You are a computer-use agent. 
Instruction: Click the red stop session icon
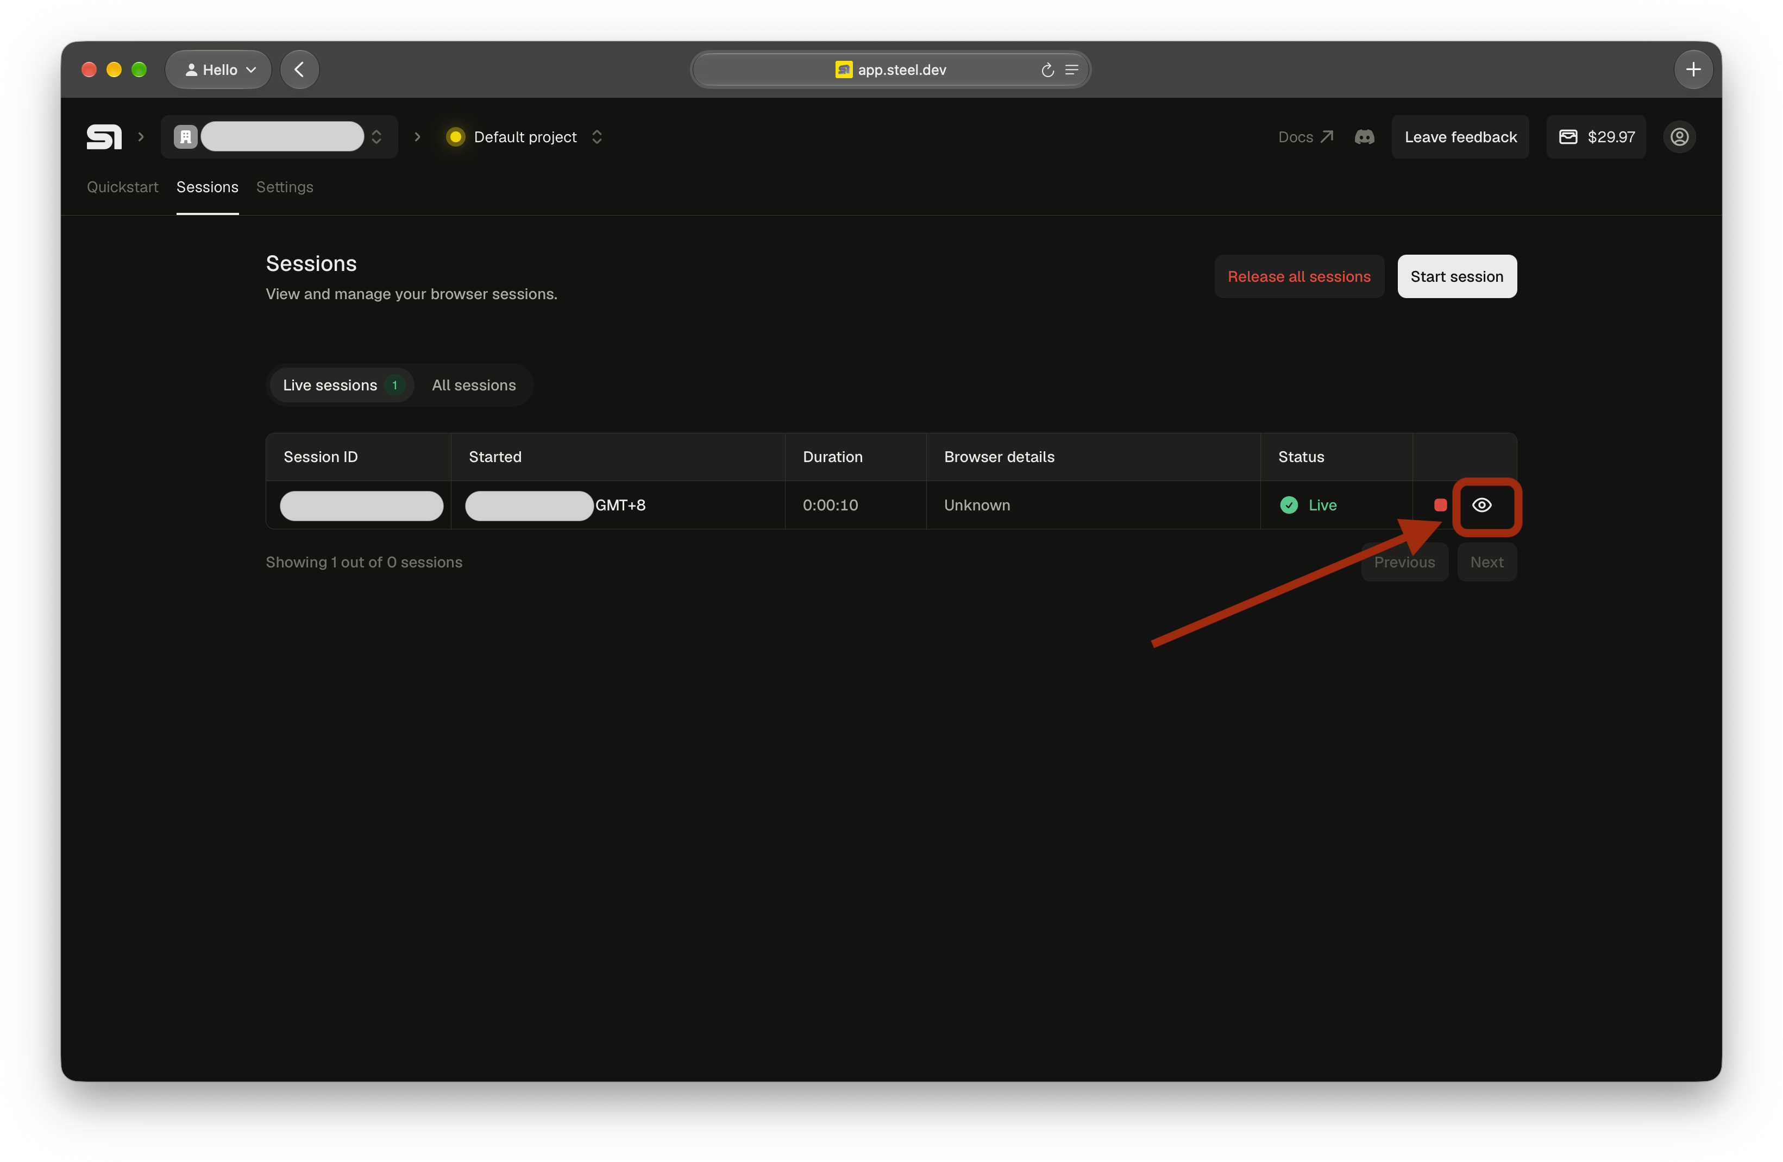click(x=1440, y=506)
